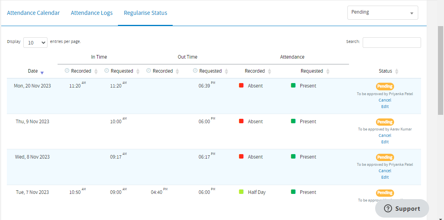
Task: Click the Search input field
Action: pyautogui.click(x=392, y=42)
